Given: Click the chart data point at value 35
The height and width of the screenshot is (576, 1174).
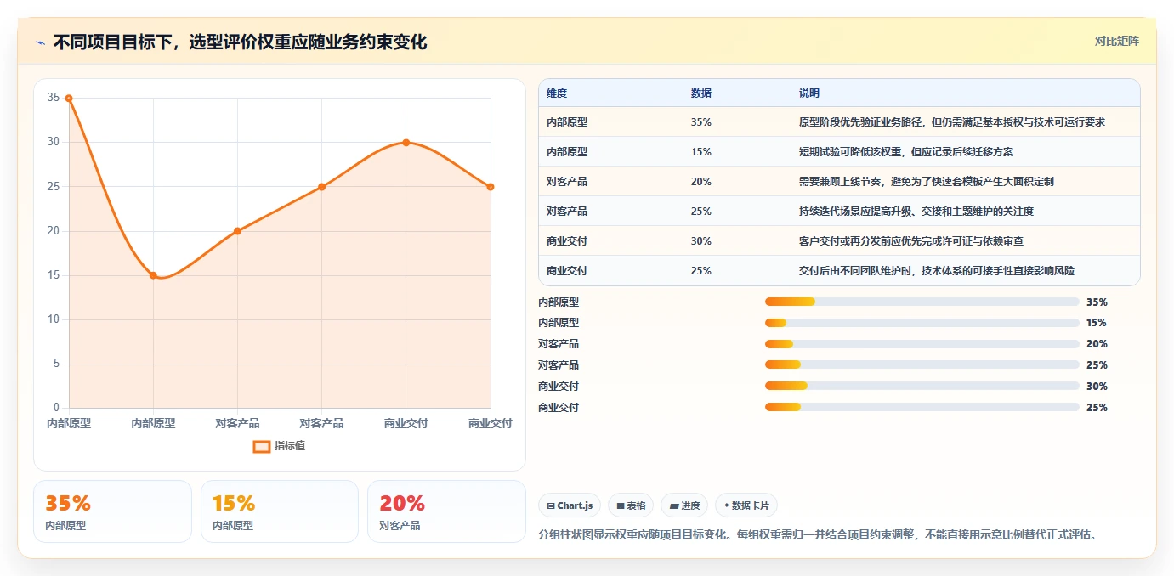Looking at the screenshot, I should [69, 99].
